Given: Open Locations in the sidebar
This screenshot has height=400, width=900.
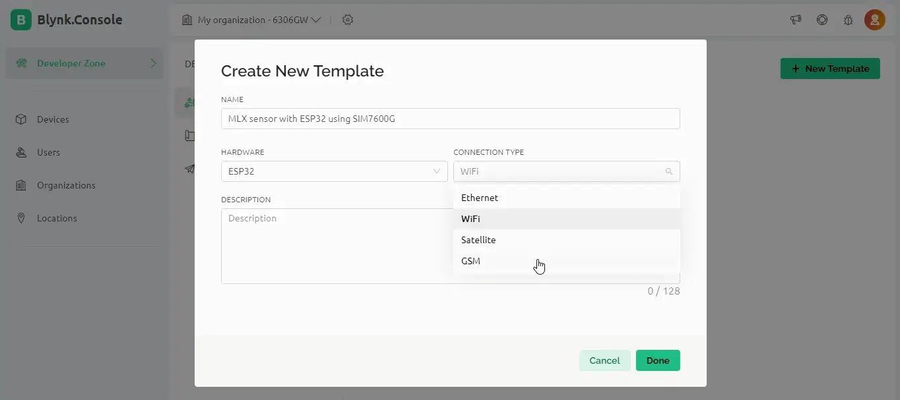Looking at the screenshot, I should coord(84,218).
